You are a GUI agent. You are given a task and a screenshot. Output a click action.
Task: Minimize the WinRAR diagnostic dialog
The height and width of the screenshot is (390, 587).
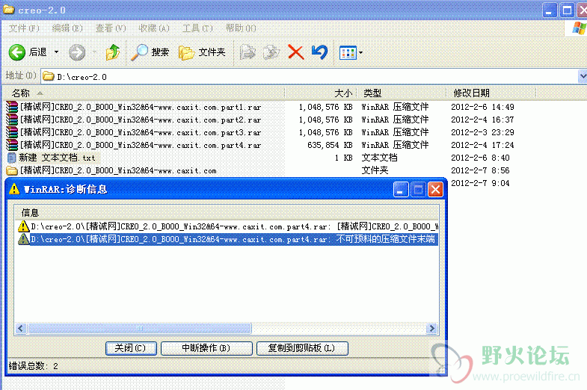pyautogui.click(x=401, y=189)
